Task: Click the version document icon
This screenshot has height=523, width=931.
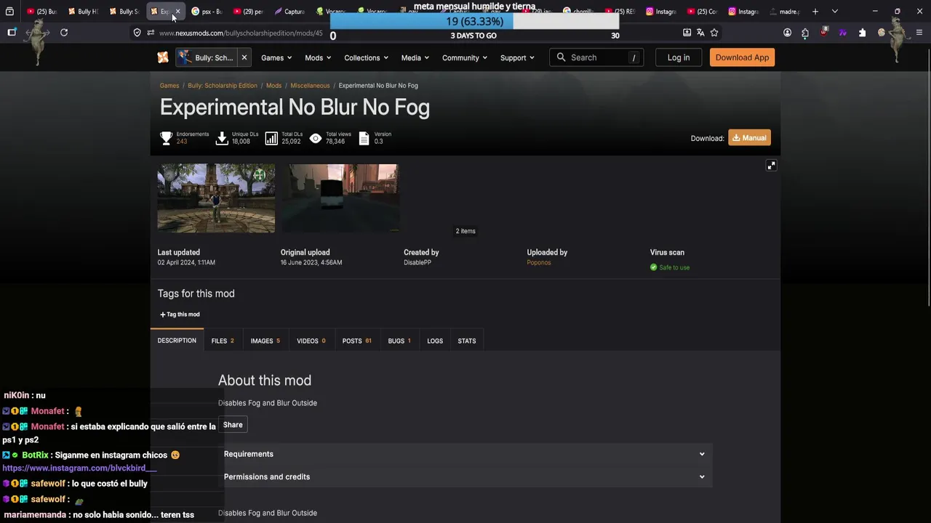Action: (x=364, y=138)
